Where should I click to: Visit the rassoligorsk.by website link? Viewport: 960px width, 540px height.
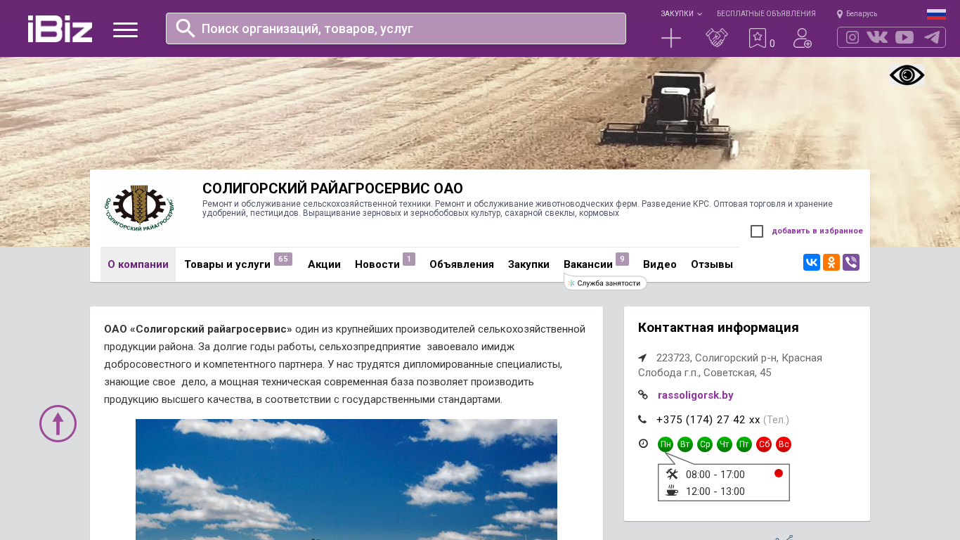(x=696, y=395)
